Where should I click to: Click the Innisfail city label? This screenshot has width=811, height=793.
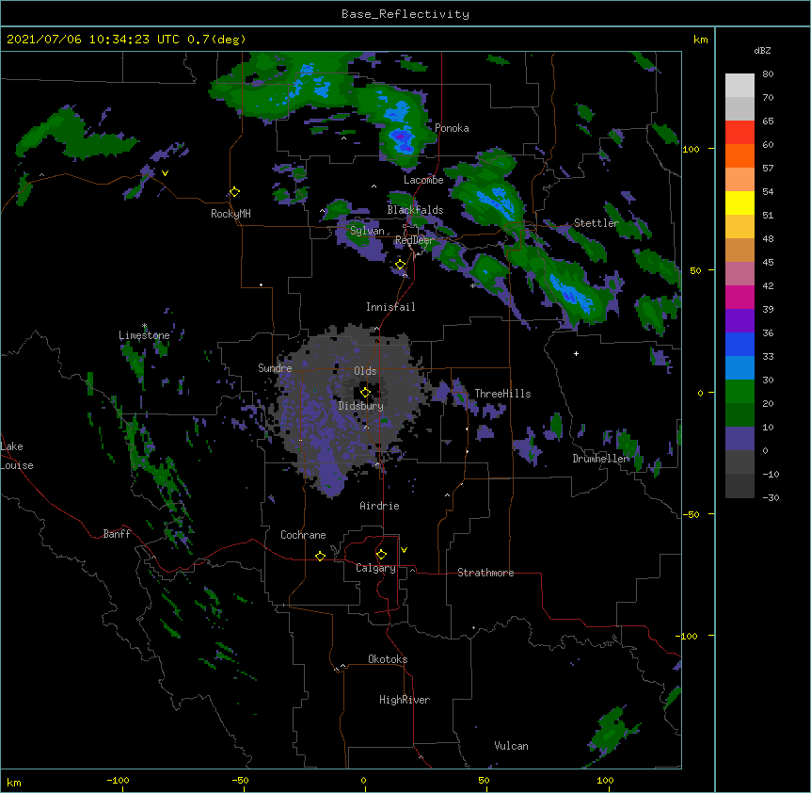pos(390,307)
